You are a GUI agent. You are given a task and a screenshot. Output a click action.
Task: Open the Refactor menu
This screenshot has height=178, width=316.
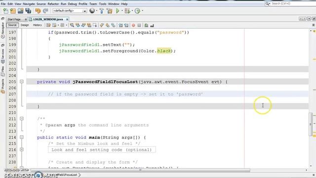[x=53, y=4]
